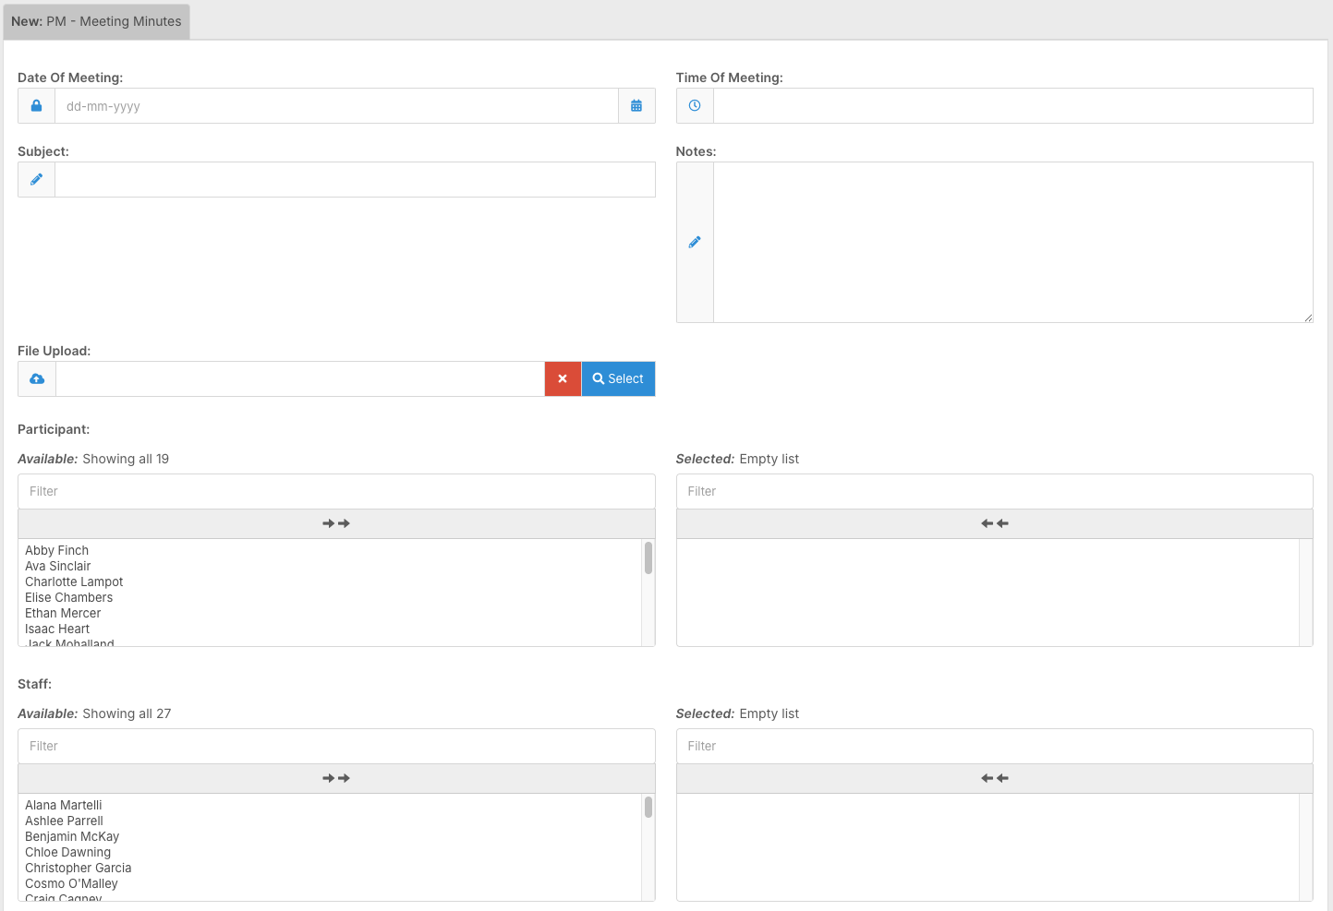Select staff member Chloe Dawning
1333x911 pixels.
pyautogui.click(x=68, y=853)
